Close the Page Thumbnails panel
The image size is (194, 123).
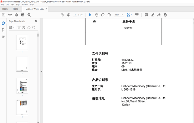coord(36,21)
